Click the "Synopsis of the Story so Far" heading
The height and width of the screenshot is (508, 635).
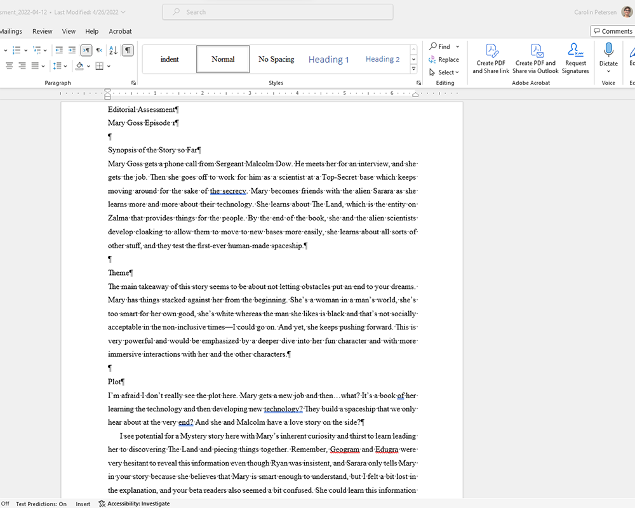pyautogui.click(x=153, y=150)
